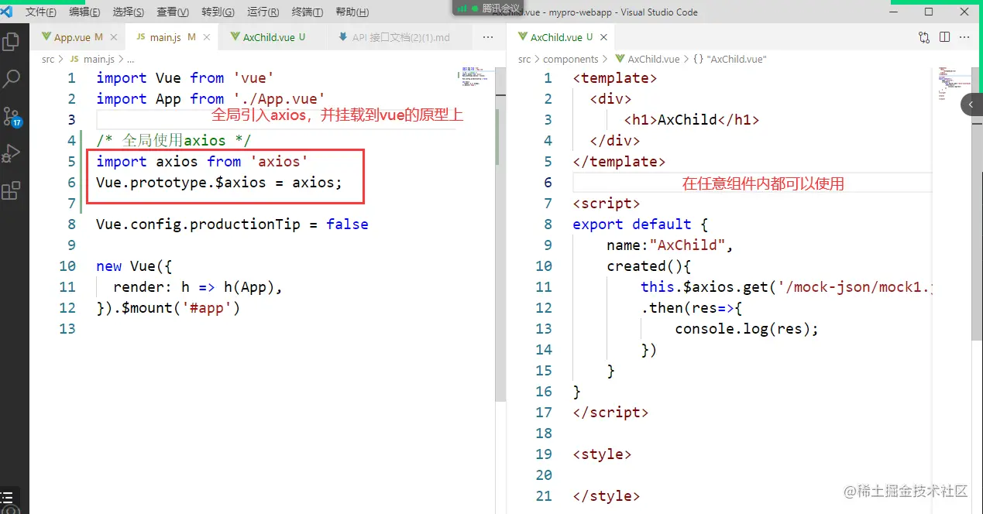Click src breadcrumb before components
The width and height of the screenshot is (983, 514).
[x=524, y=59]
